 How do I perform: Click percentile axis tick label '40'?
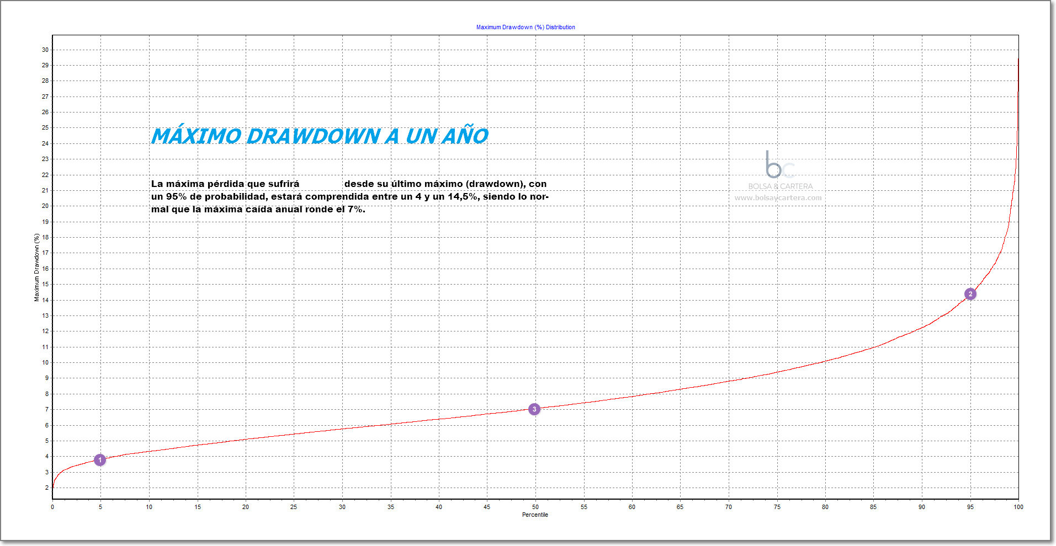coord(439,507)
